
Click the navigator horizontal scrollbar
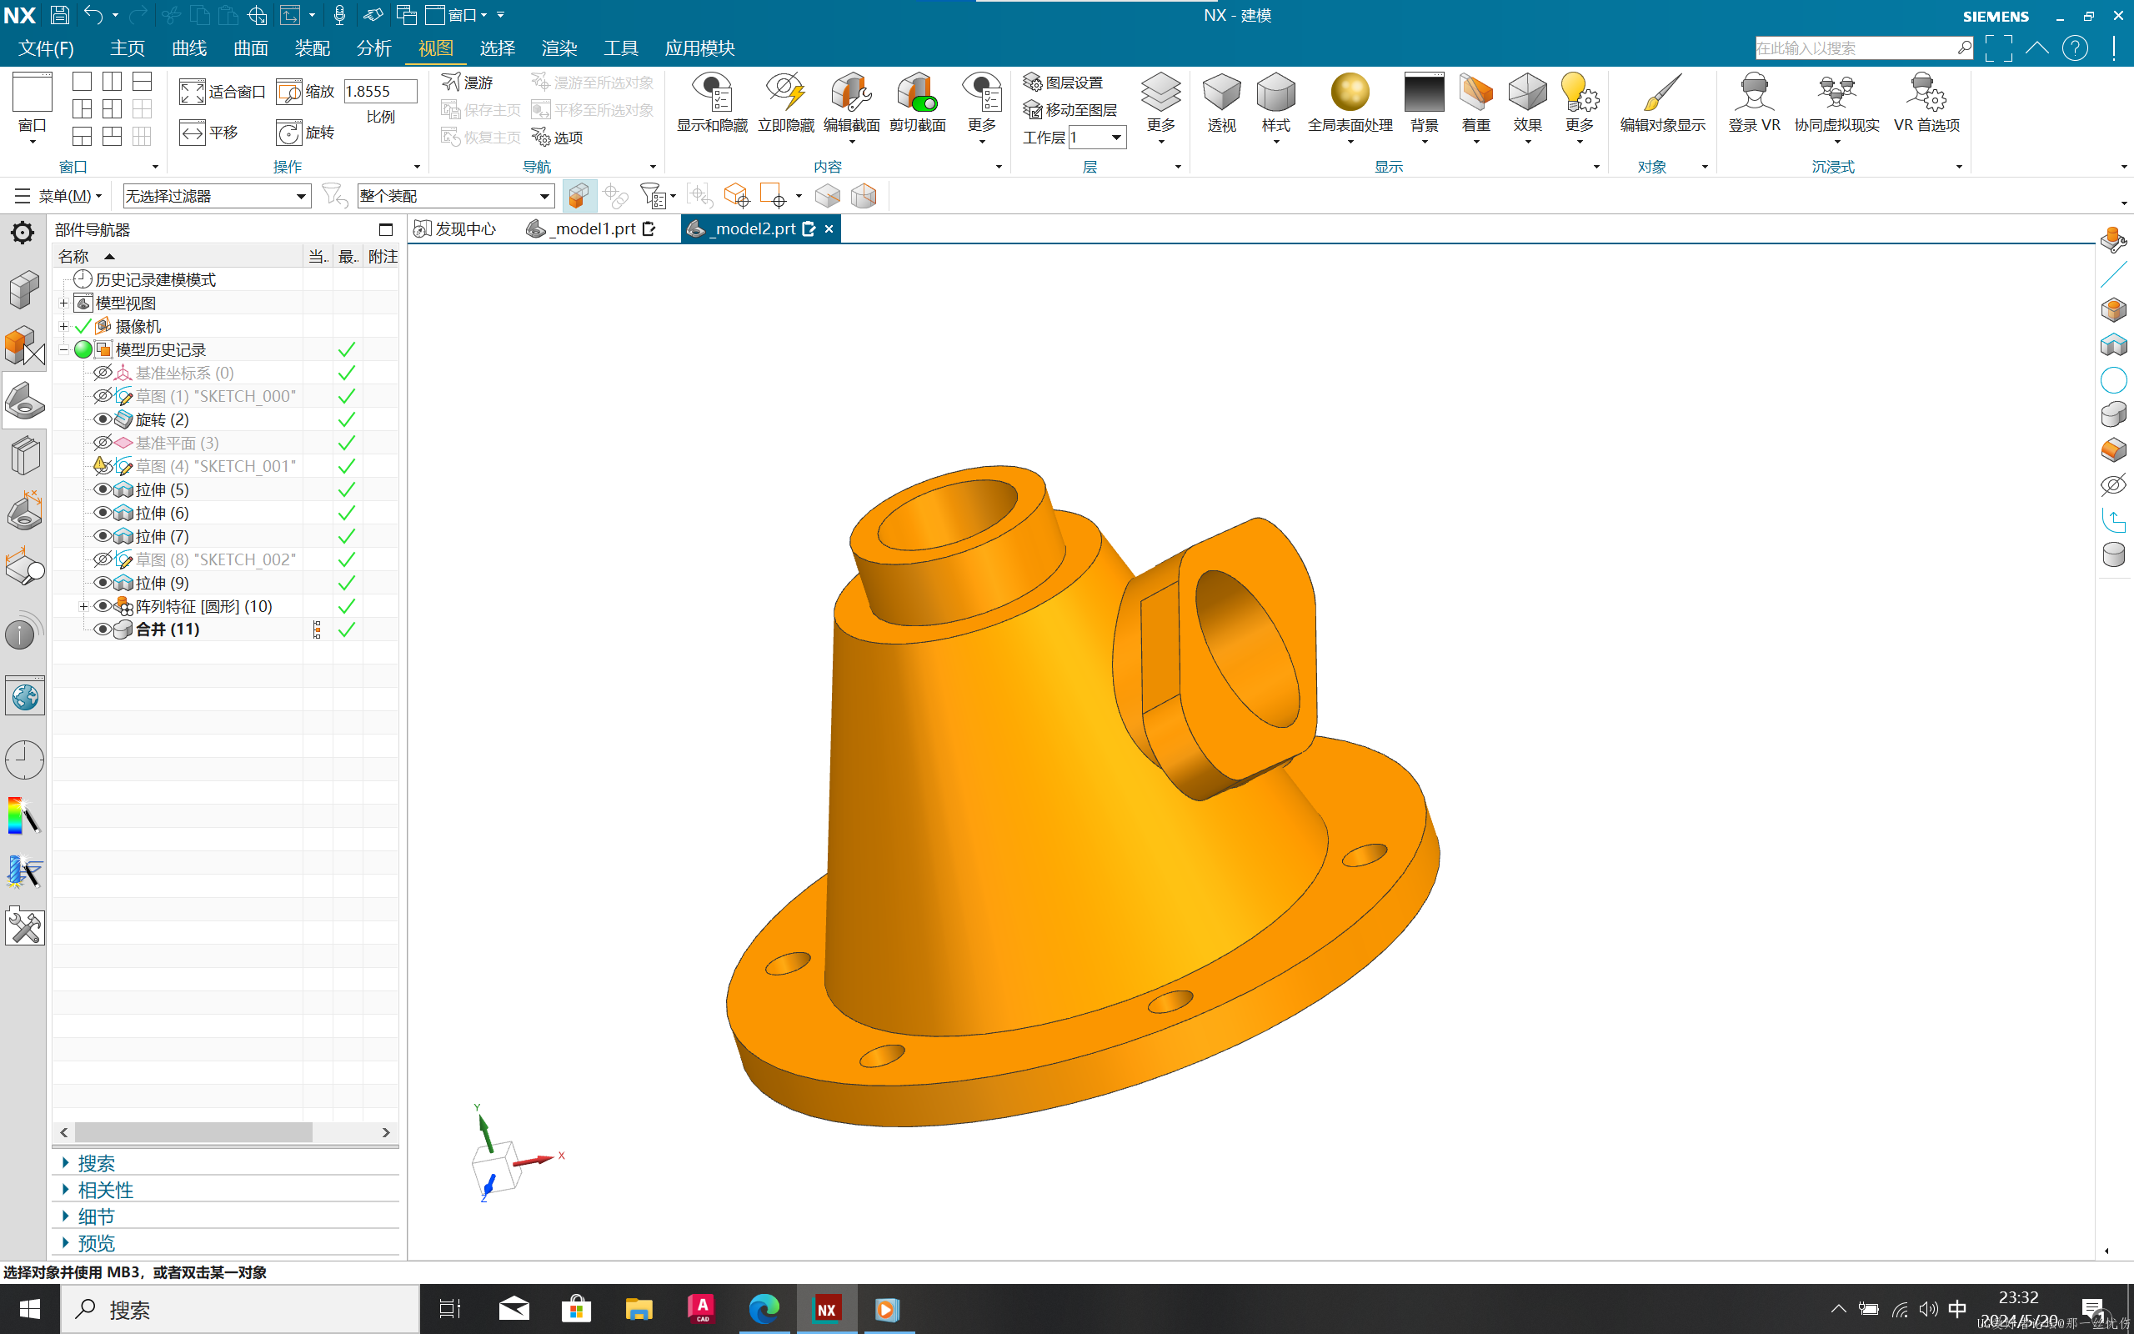[x=193, y=1132]
